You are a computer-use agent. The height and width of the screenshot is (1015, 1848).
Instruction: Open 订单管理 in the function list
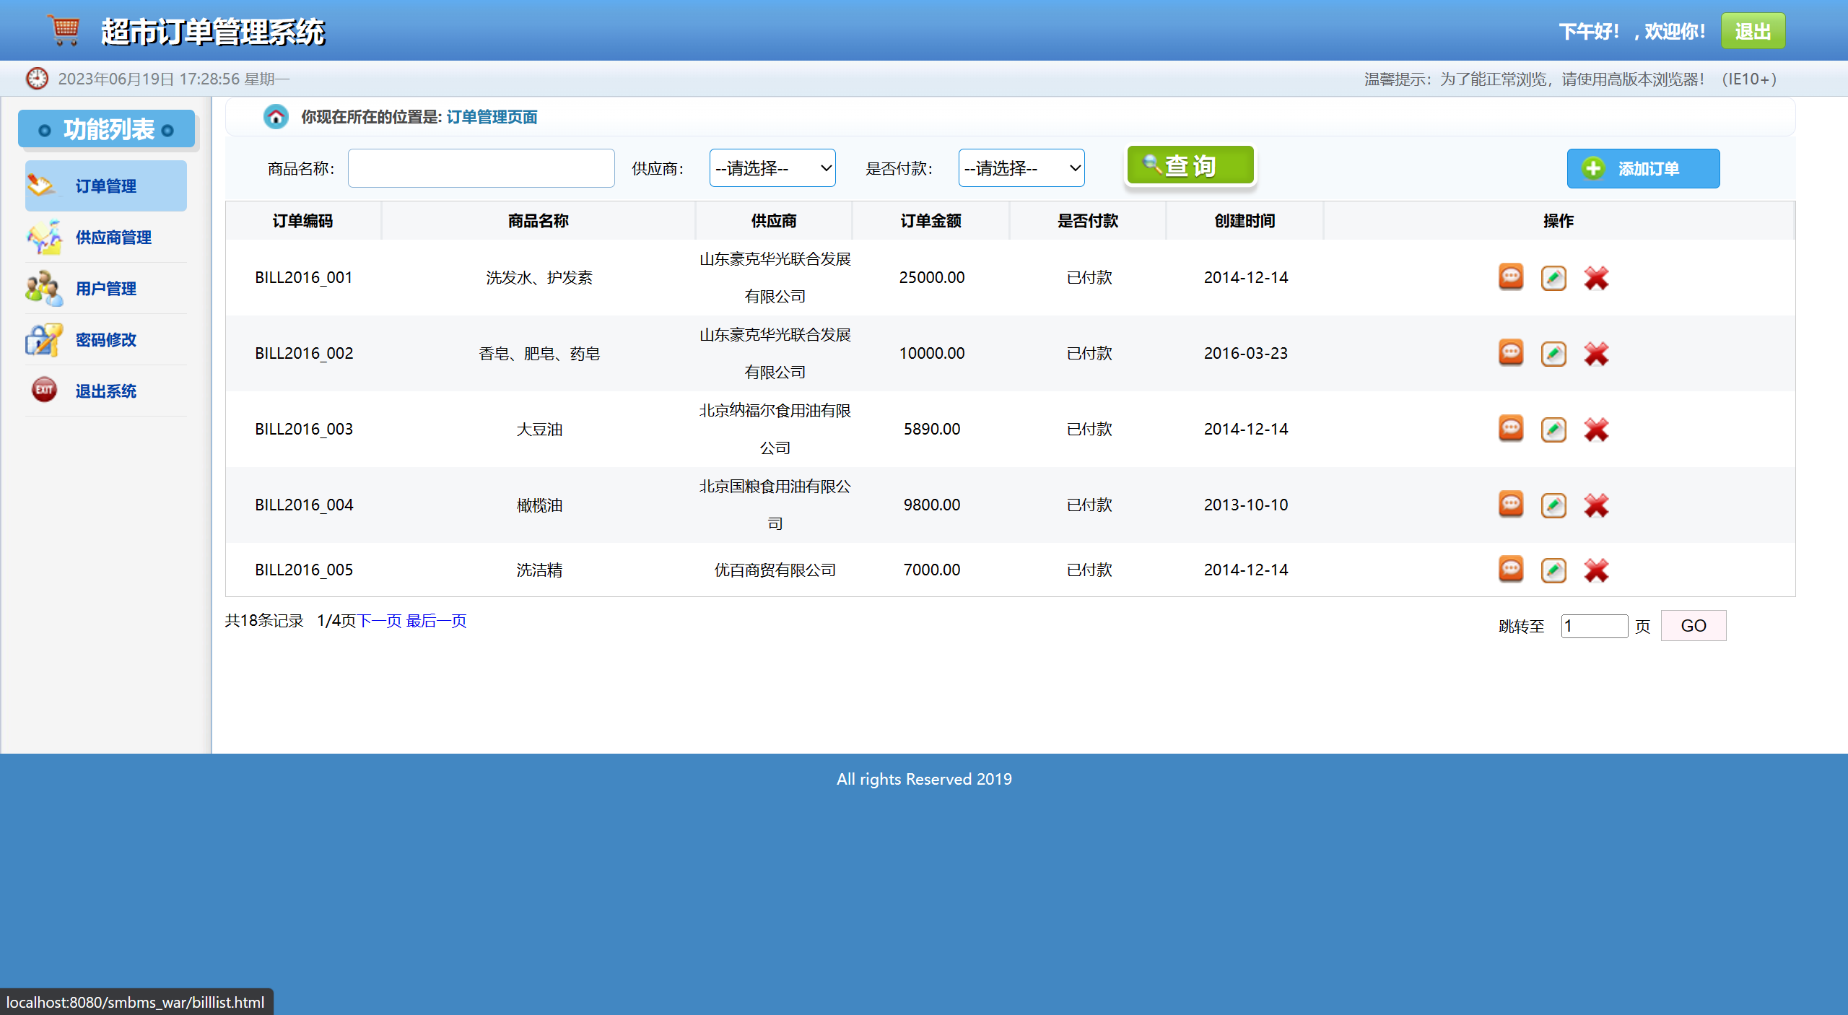106,186
